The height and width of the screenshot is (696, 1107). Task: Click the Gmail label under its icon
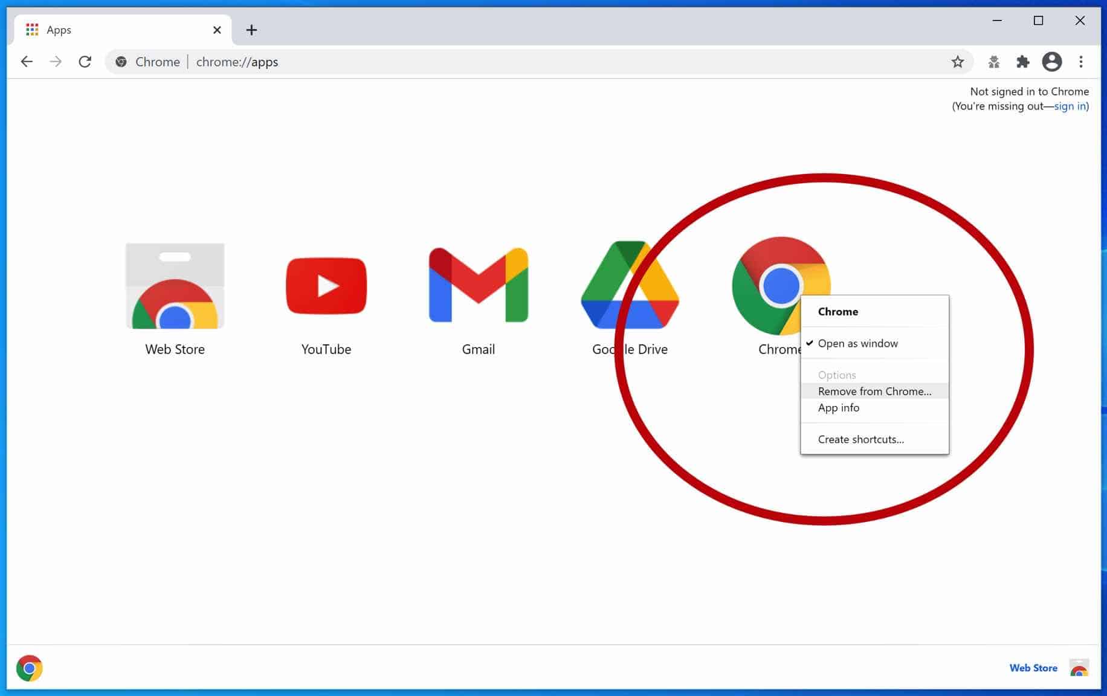pyautogui.click(x=478, y=349)
